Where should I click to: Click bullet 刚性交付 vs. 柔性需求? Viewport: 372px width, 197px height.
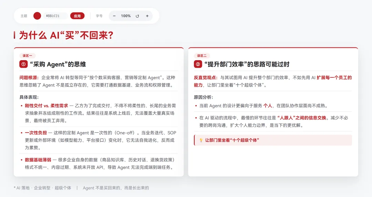tap(46, 106)
